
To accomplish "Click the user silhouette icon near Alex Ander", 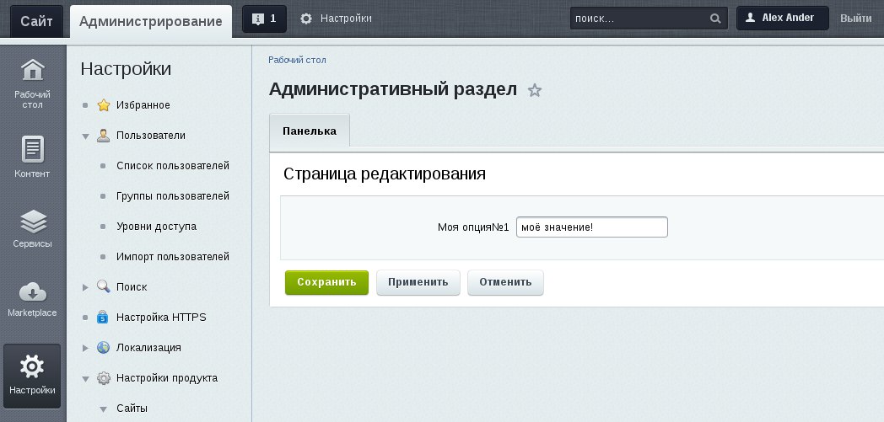I will 750,18.
